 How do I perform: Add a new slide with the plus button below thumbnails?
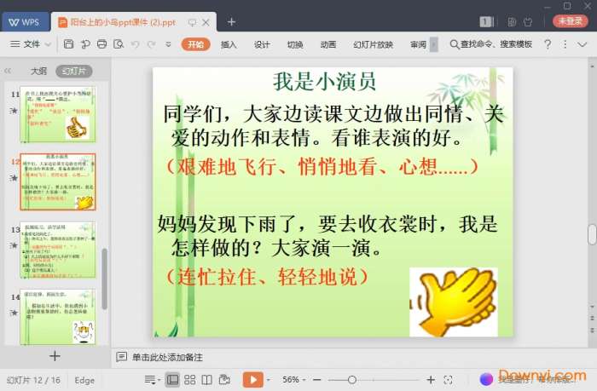coord(55,356)
